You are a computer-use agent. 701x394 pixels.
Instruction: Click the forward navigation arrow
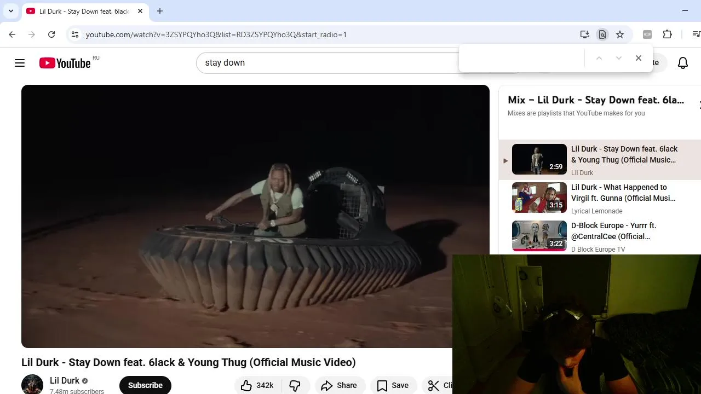click(32, 34)
